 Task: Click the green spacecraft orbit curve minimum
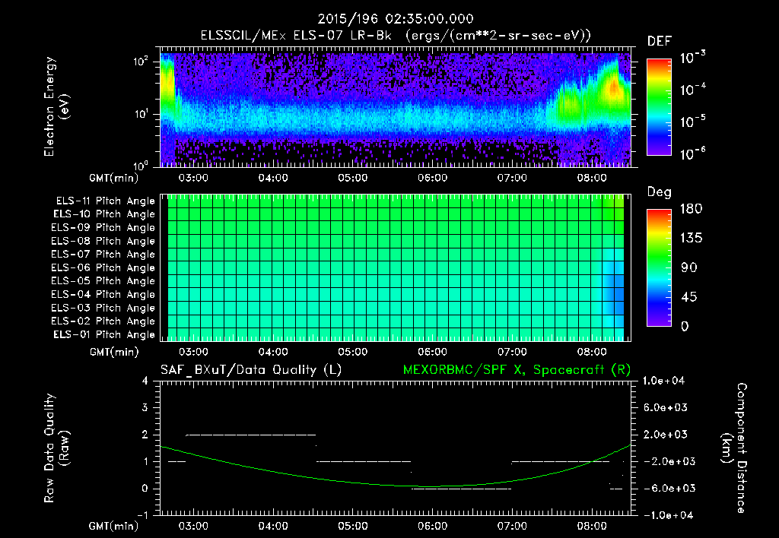[x=432, y=486]
